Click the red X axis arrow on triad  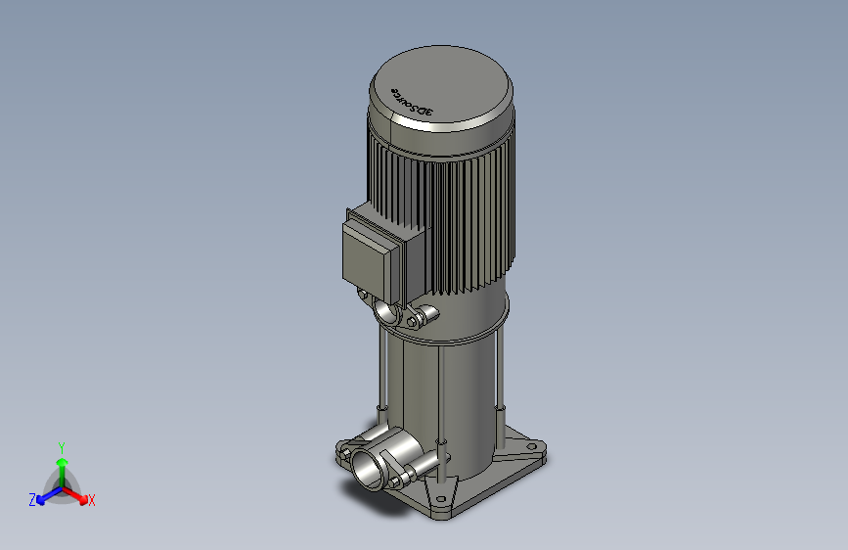[x=77, y=495]
